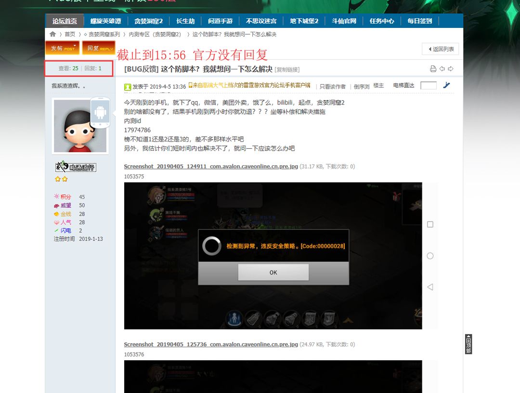This screenshot has height=393, width=520.
Task: Click the 回复 reply button
Action: coord(99,48)
